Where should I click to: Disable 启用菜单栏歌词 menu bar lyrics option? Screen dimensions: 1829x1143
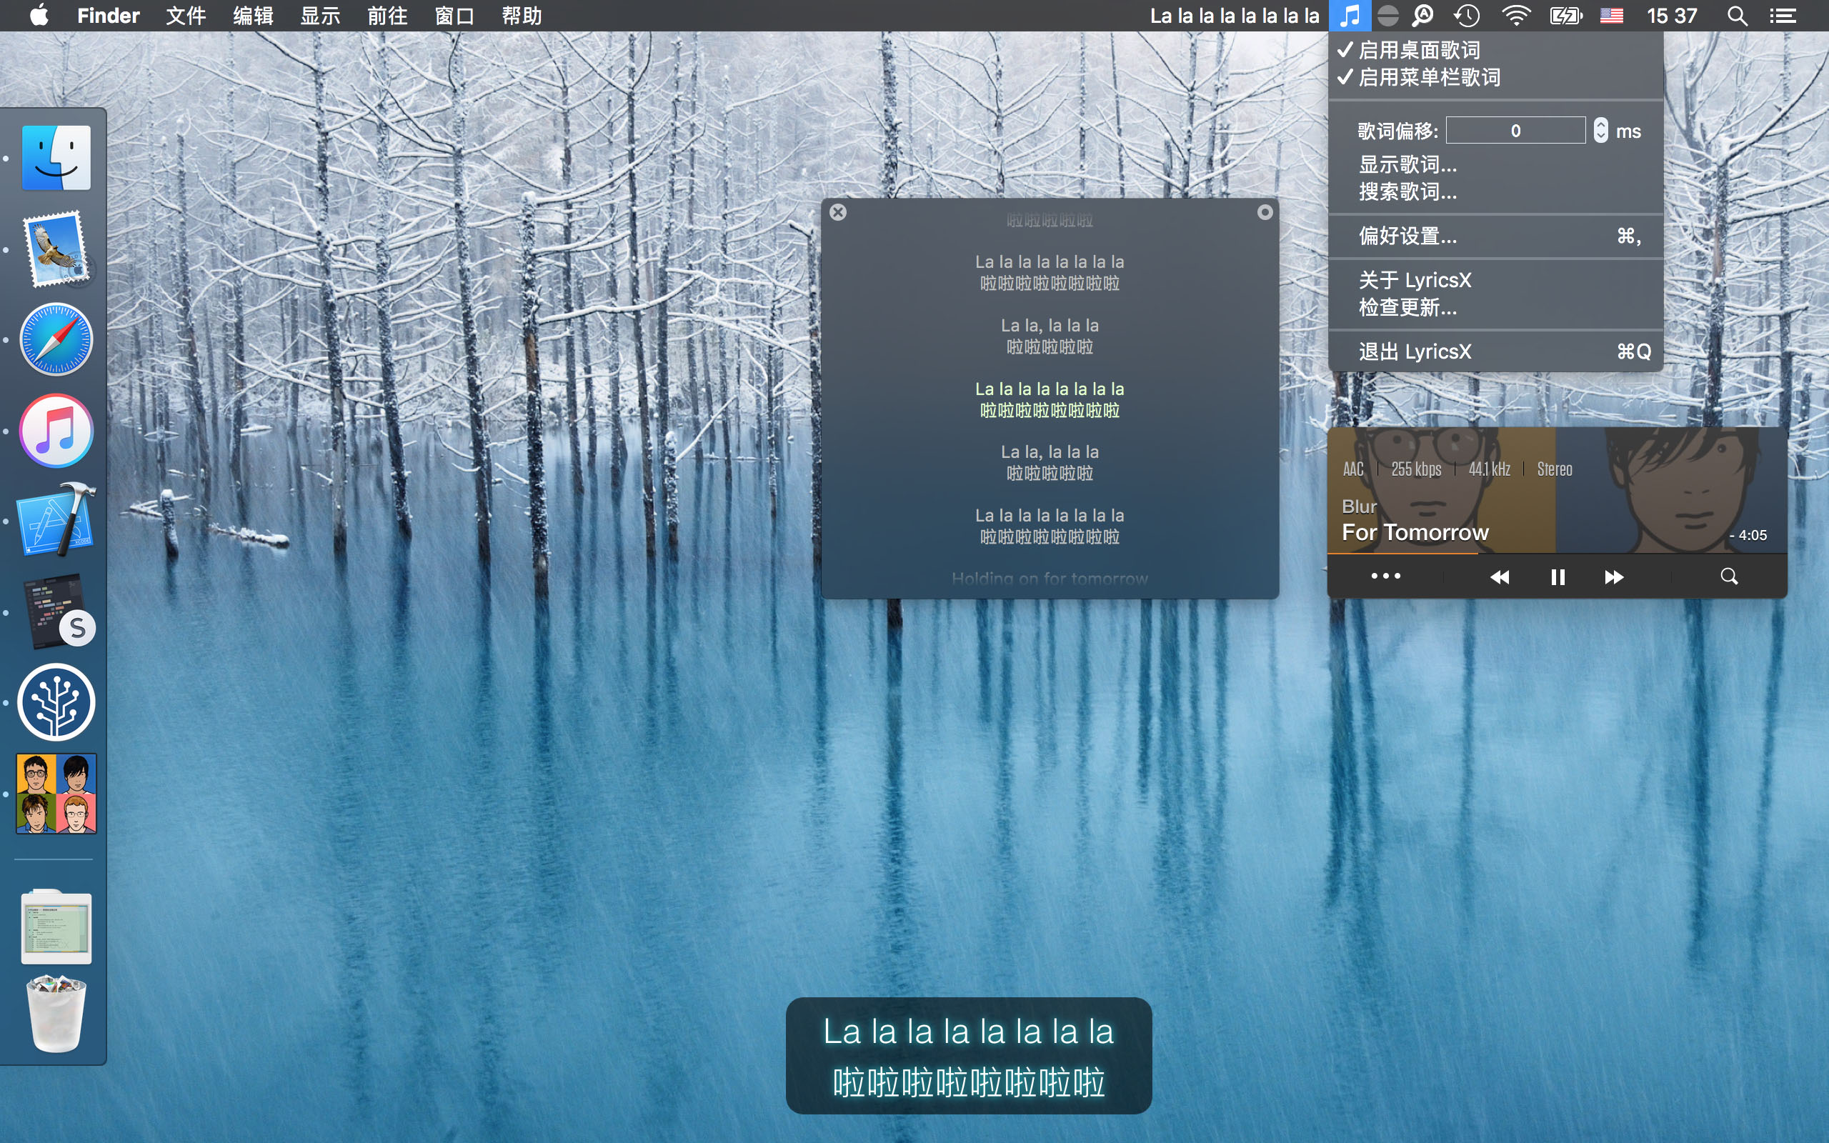[x=1428, y=77]
